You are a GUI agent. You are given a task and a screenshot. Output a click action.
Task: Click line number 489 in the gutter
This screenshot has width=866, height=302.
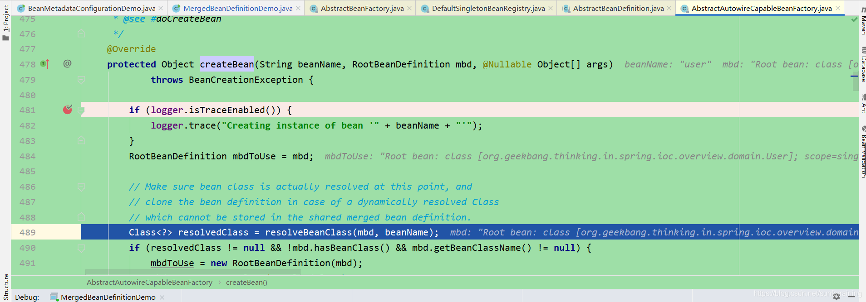pos(27,232)
